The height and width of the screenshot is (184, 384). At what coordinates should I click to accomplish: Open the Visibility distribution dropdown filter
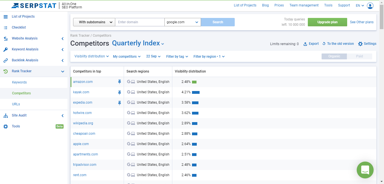[92, 56]
